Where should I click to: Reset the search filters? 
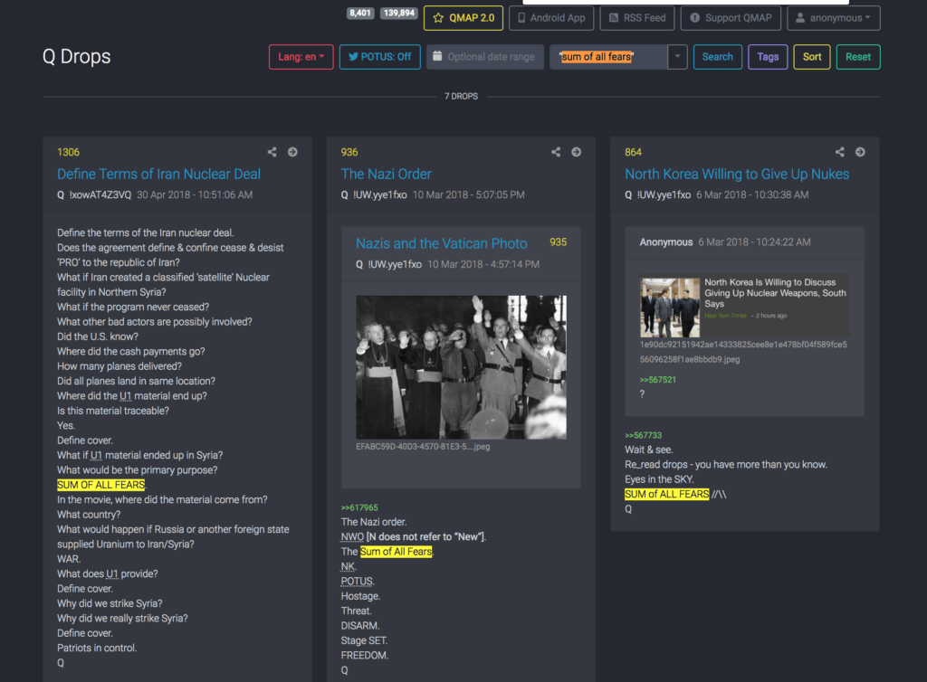(x=857, y=57)
